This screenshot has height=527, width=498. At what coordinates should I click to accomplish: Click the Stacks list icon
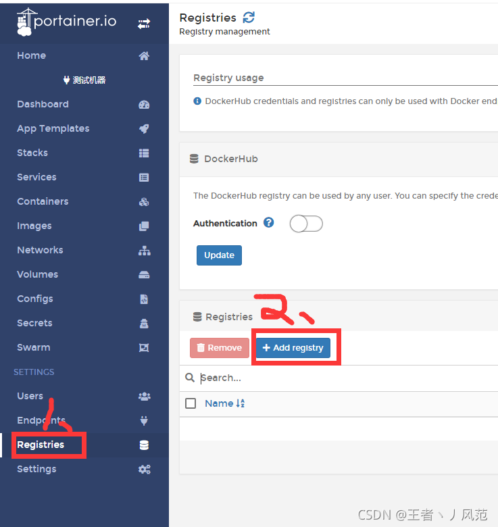click(144, 153)
